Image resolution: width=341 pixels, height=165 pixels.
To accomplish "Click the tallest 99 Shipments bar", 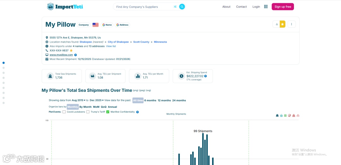I will [x=203, y=149].
